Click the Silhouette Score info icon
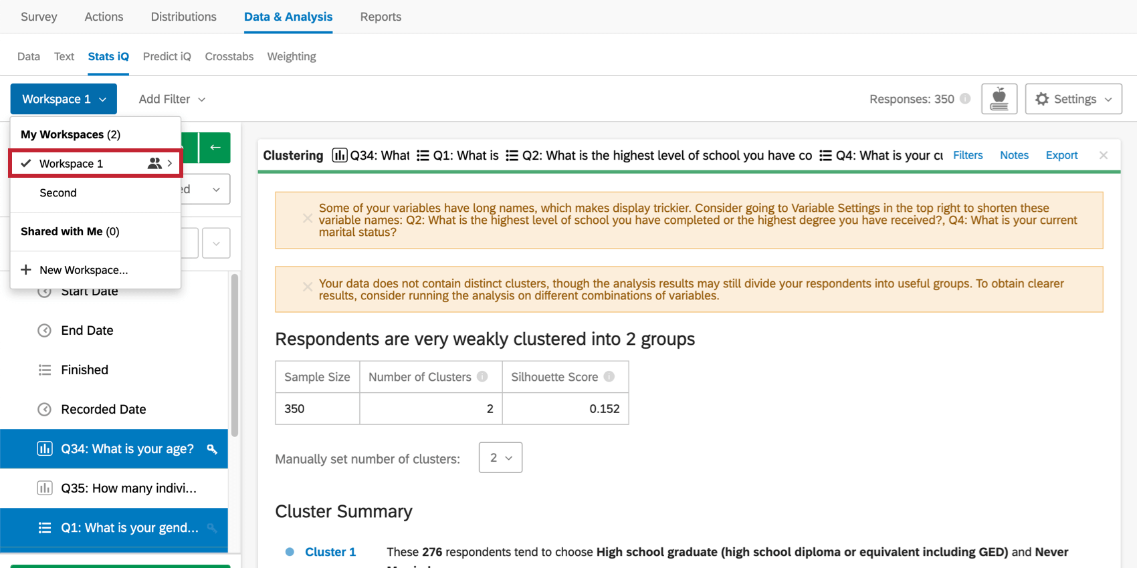 point(609,377)
